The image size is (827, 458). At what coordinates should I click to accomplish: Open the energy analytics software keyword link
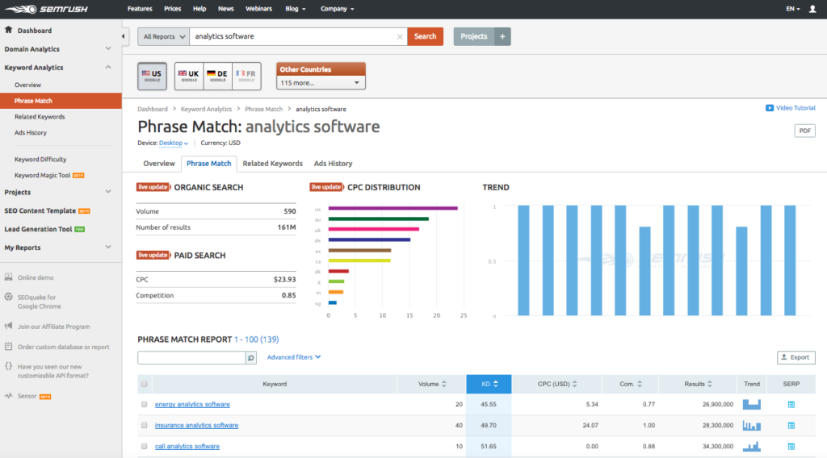pyautogui.click(x=192, y=404)
